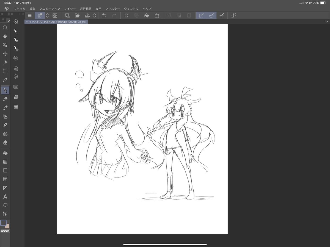
Task: Open the Brush Size palette icon
Action: click(16, 48)
